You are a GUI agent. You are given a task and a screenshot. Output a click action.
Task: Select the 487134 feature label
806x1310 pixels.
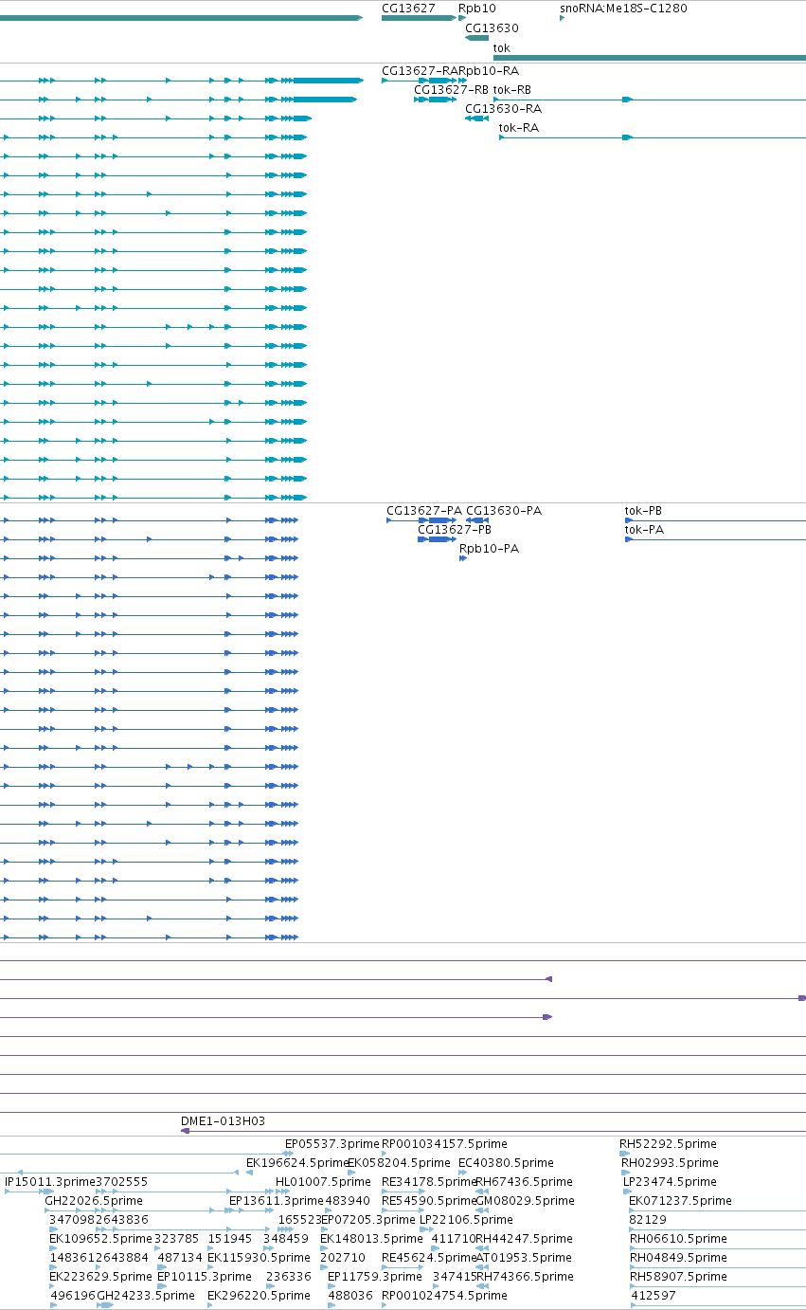(x=180, y=1258)
